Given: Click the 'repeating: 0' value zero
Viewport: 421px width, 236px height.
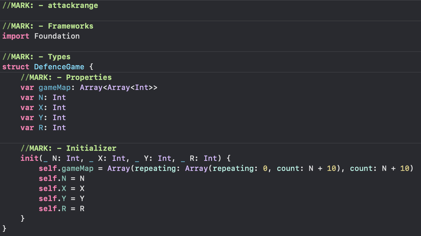Looking at the screenshot, I should coord(265,169).
